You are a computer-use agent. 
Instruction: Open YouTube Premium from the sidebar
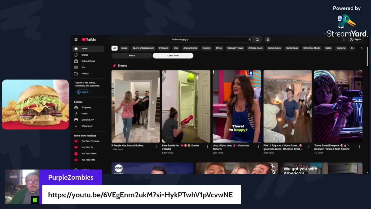click(88, 141)
